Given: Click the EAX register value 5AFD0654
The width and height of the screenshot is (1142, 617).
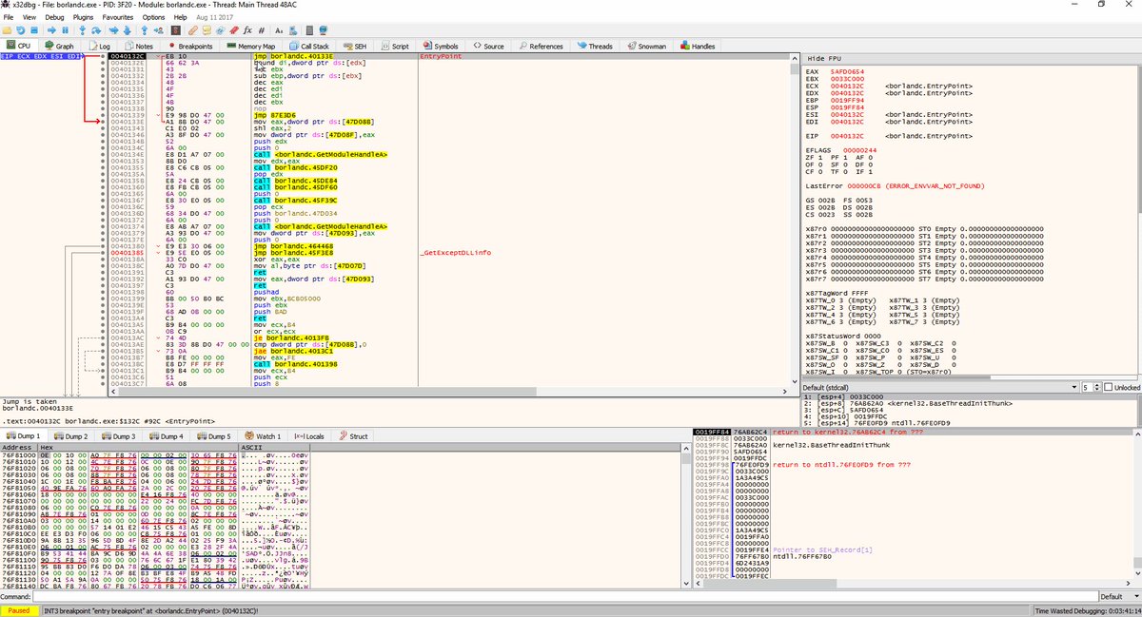Looking at the screenshot, I should [x=845, y=71].
